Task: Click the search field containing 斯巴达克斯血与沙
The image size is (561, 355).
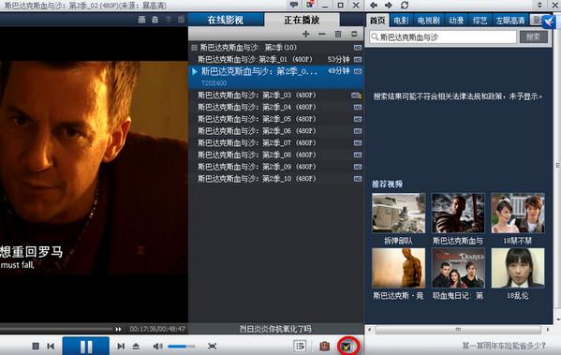Action: pos(443,37)
